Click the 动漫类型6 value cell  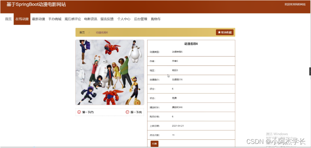click(x=177, y=52)
